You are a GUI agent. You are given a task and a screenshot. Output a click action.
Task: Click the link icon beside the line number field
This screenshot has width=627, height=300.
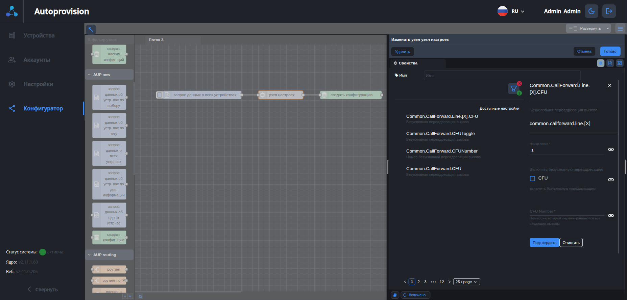[611, 149]
